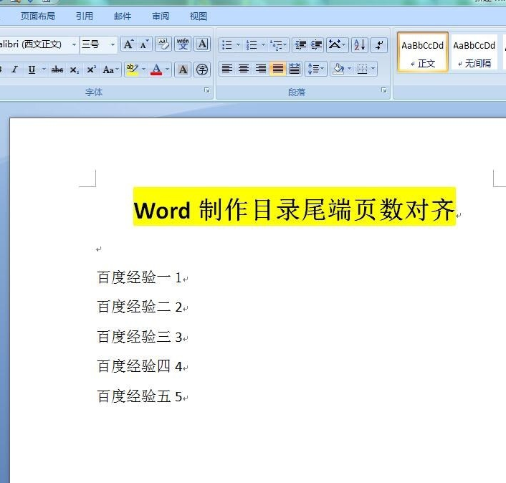
Task: Click the highlighted Justify alignment button
Action: (277, 69)
